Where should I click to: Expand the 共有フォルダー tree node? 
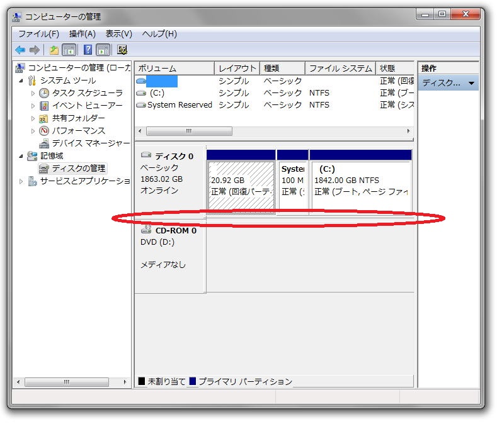(33, 118)
